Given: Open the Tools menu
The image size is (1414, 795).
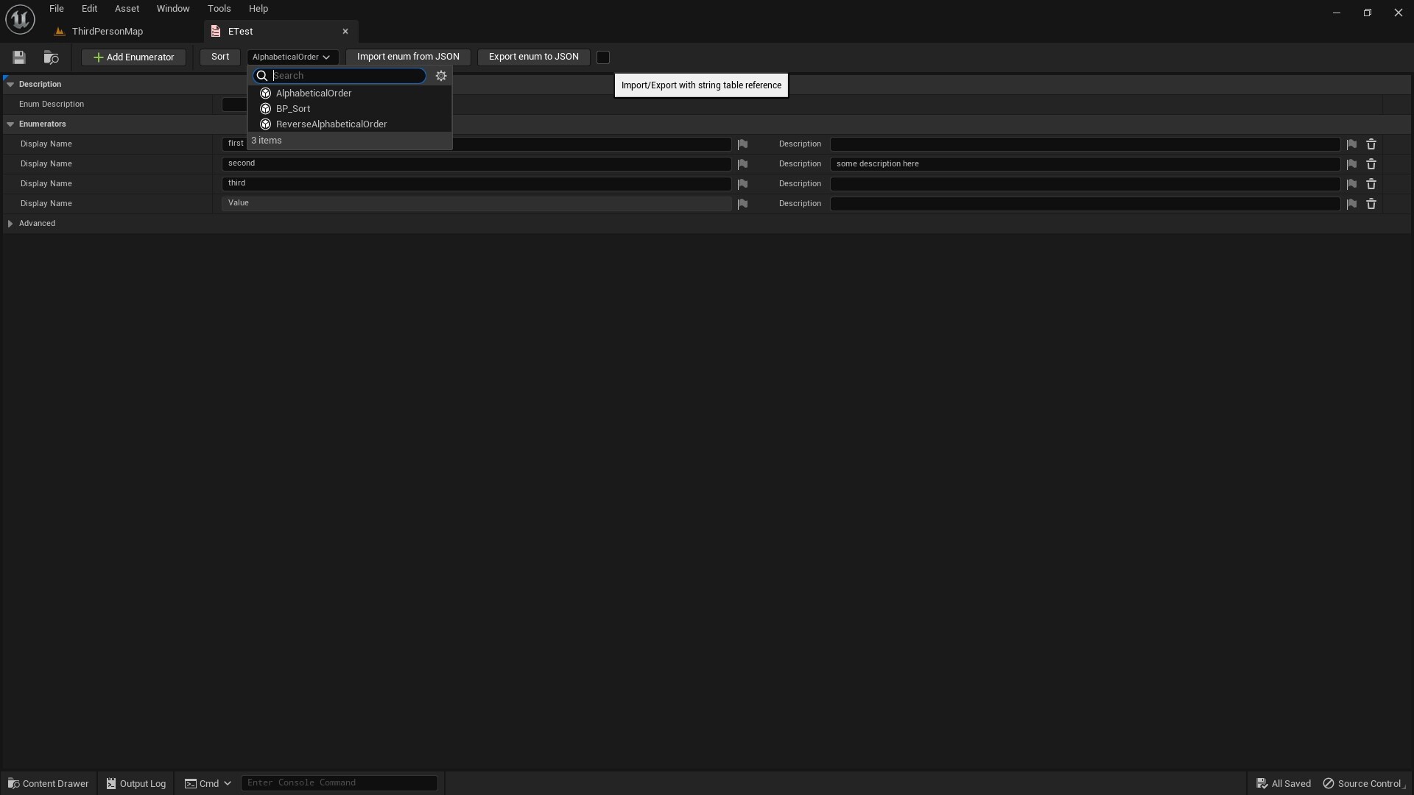Looking at the screenshot, I should (219, 8).
